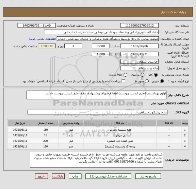Click the unit عدد cell

tap(71, 135)
